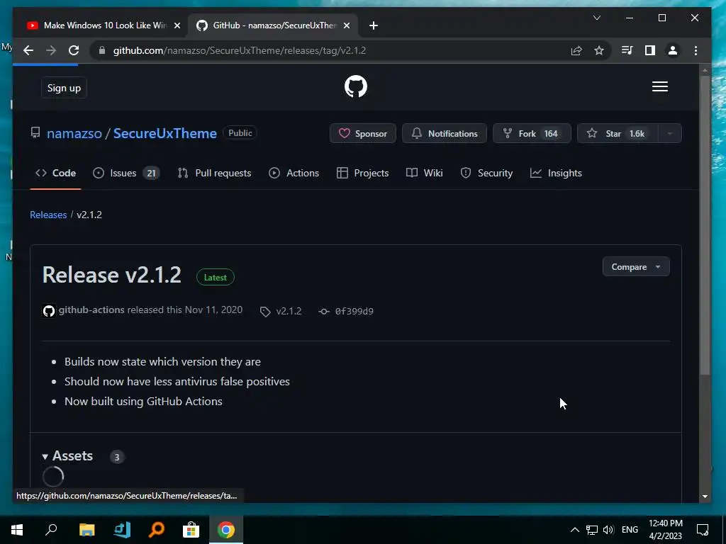
Task: Click the tag icon next to v2.1.2
Action: 265,312
